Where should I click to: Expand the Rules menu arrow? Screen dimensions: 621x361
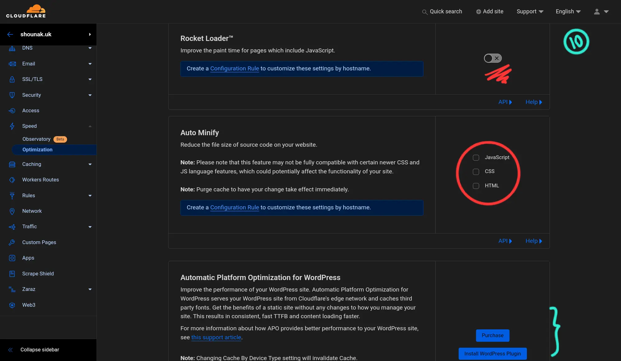point(90,196)
